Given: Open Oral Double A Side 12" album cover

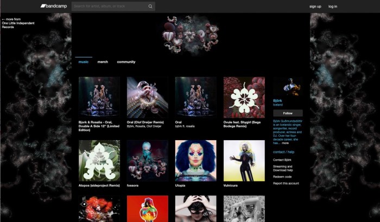Looking at the screenshot, I should coord(99,97).
